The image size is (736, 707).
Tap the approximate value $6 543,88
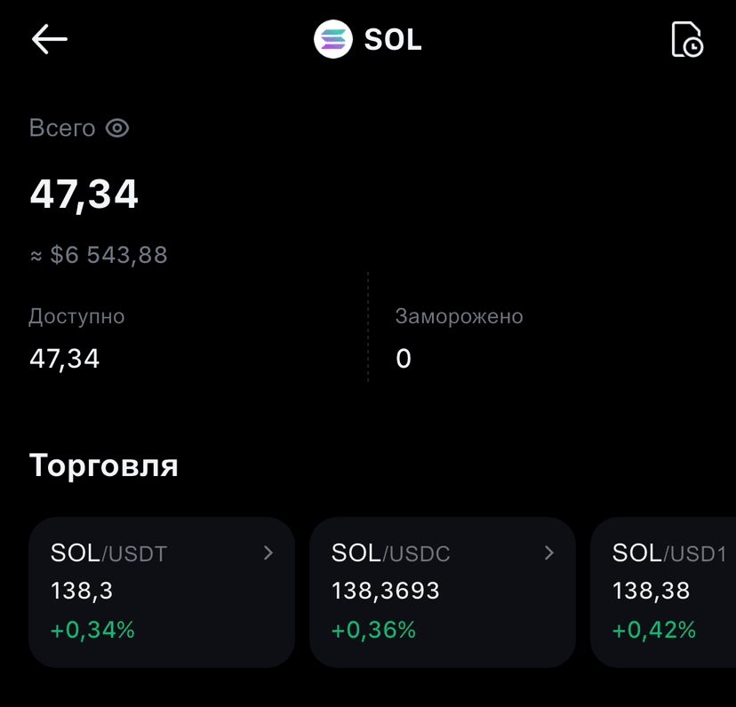tap(99, 255)
